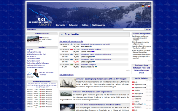178x111 pixels.
Task: Open Predazzo competition dated 14.02.26
Action: pos(49,98)
